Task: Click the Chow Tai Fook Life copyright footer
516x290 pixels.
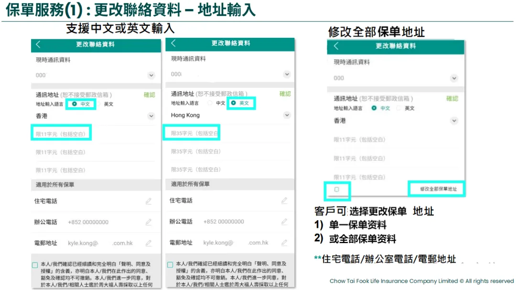Action: tap(421, 281)
